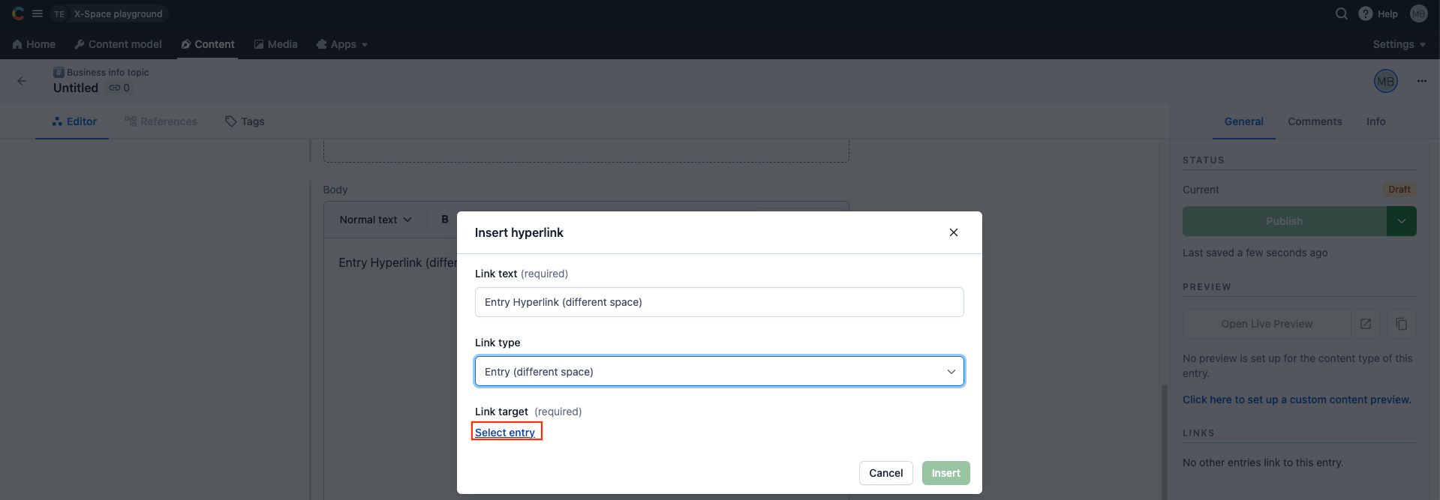Image resolution: width=1440 pixels, height=500 pixels.
Task: Copy the preview link icon
Action: point(1401,324)
